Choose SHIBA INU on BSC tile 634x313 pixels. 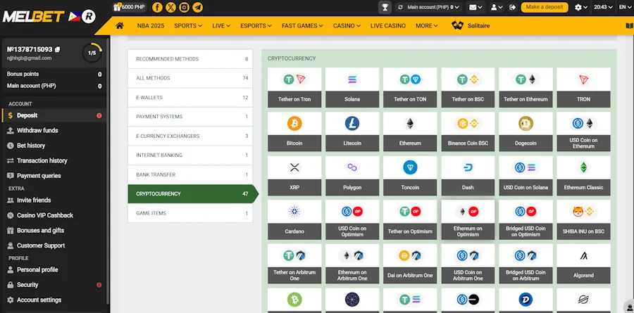[x=583, y=219]
